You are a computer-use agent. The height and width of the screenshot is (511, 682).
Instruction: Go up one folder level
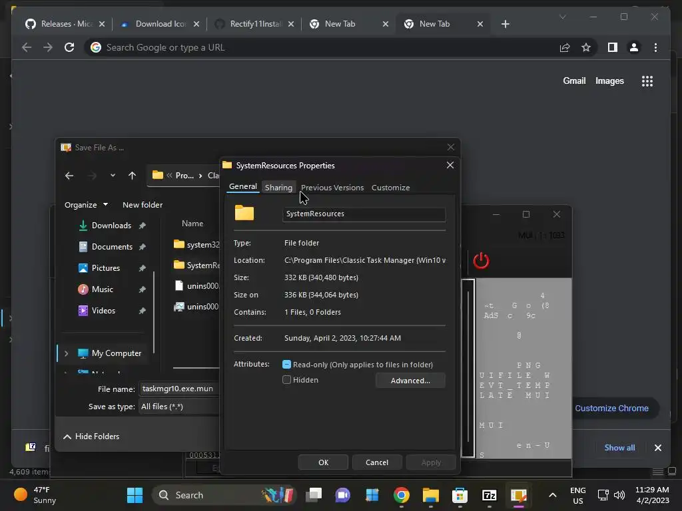pos(133,176)
